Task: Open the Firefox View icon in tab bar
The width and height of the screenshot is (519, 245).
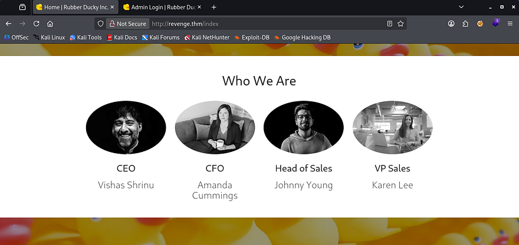Action: 22,7
